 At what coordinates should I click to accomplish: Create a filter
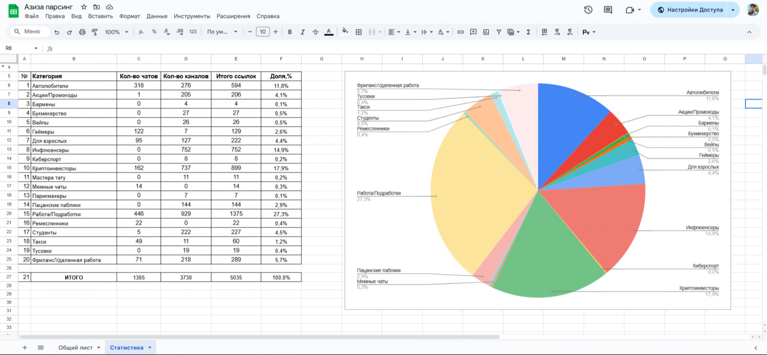(x=499, y=32)
